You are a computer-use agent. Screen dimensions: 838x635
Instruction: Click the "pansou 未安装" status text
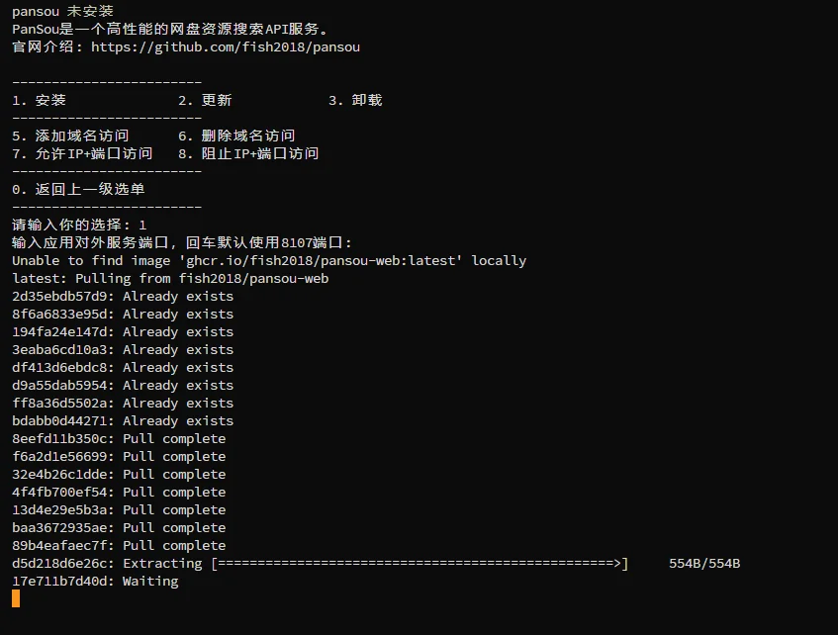pyautogui.click(x=62, y=11)
